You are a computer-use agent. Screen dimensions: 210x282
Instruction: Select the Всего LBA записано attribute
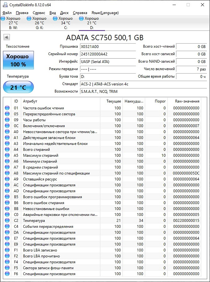40,250
